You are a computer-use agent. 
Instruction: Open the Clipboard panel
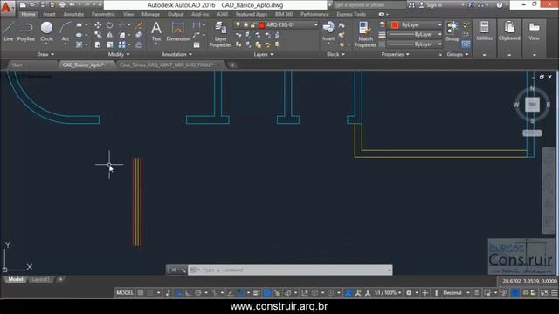pos(509,31)
